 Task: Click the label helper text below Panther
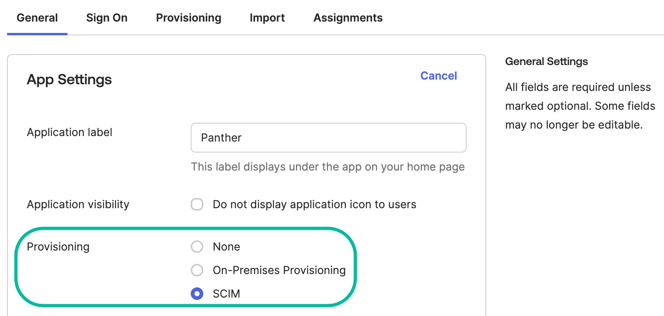click(328, 167)
